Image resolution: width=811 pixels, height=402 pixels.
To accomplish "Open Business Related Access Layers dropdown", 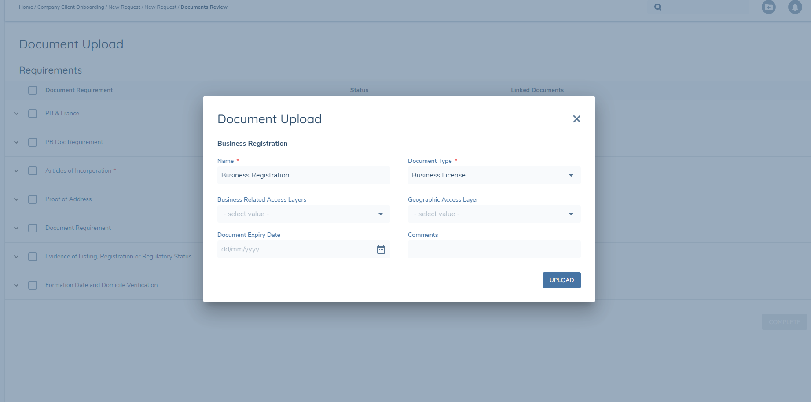I will point(303,214).
